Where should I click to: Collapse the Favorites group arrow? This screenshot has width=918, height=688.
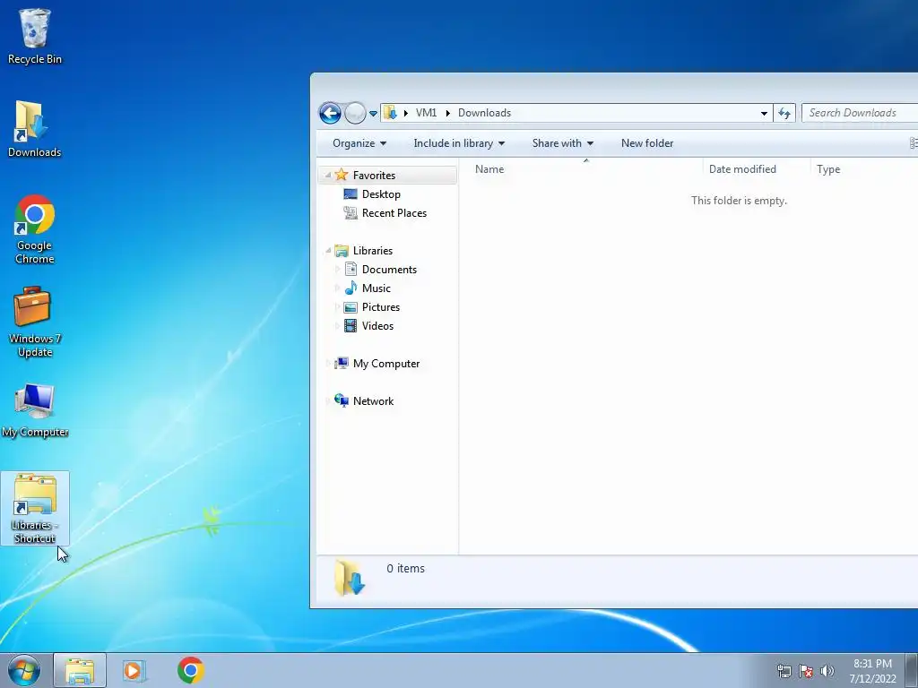click(x=328, y=175)
